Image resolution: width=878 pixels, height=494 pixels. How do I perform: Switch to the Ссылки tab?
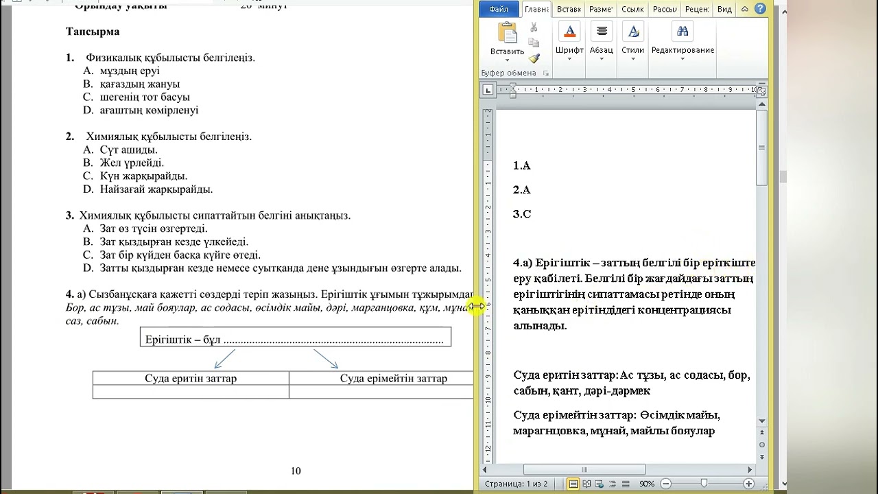pyautogui.click(x=632, y=9)
